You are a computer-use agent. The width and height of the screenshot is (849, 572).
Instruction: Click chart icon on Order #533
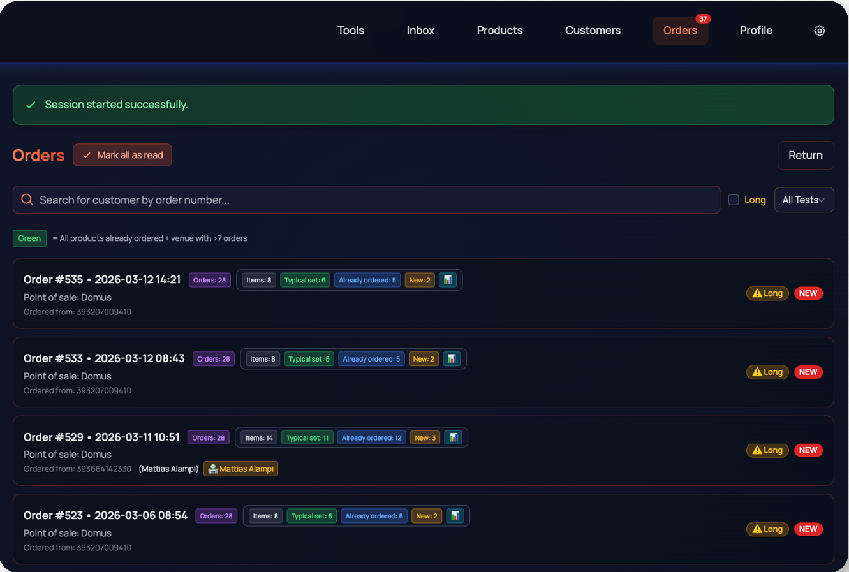click(452, 359)
